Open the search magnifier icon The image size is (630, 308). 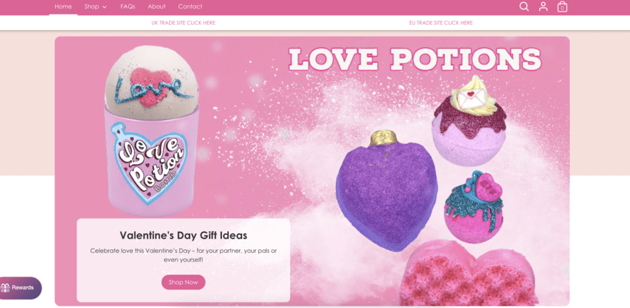pyautogui.click(x=524, y=6)
